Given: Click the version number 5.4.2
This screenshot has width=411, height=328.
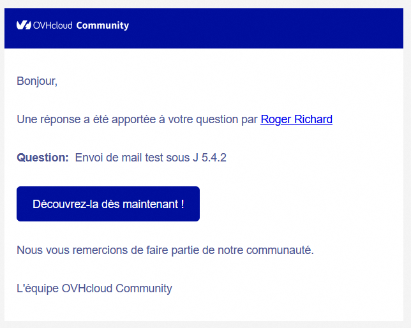Looking at the screenshot, I should point(214,158).
